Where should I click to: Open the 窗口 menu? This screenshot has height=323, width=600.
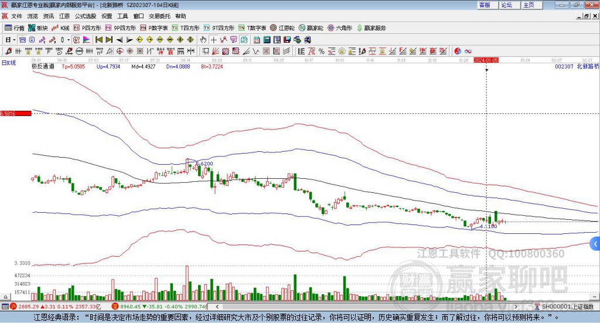138,16
